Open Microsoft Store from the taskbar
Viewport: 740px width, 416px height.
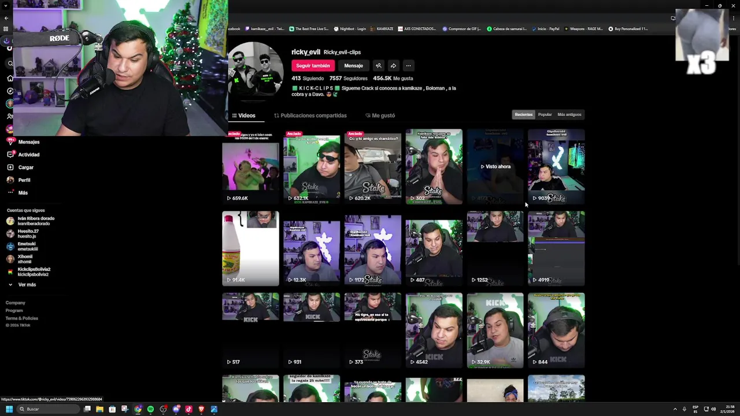tap(112, 409)
